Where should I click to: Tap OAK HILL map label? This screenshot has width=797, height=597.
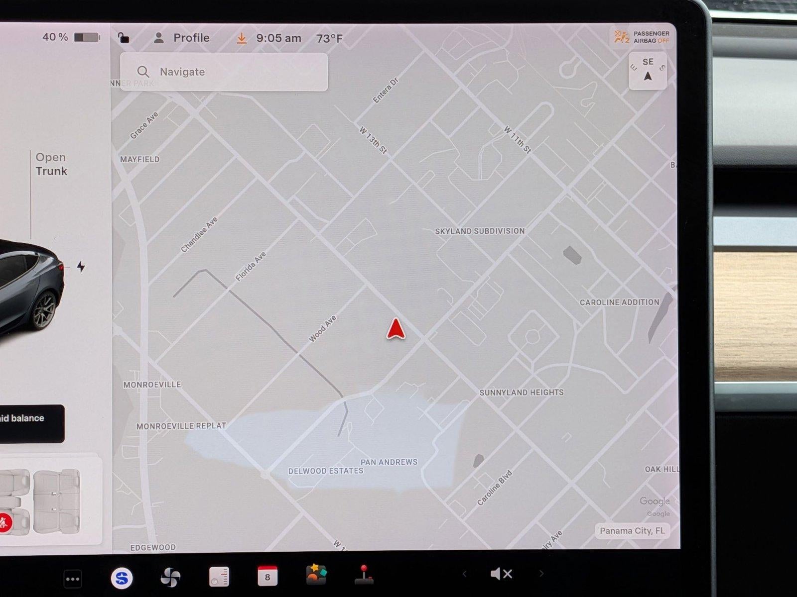(x=662, y=469)
